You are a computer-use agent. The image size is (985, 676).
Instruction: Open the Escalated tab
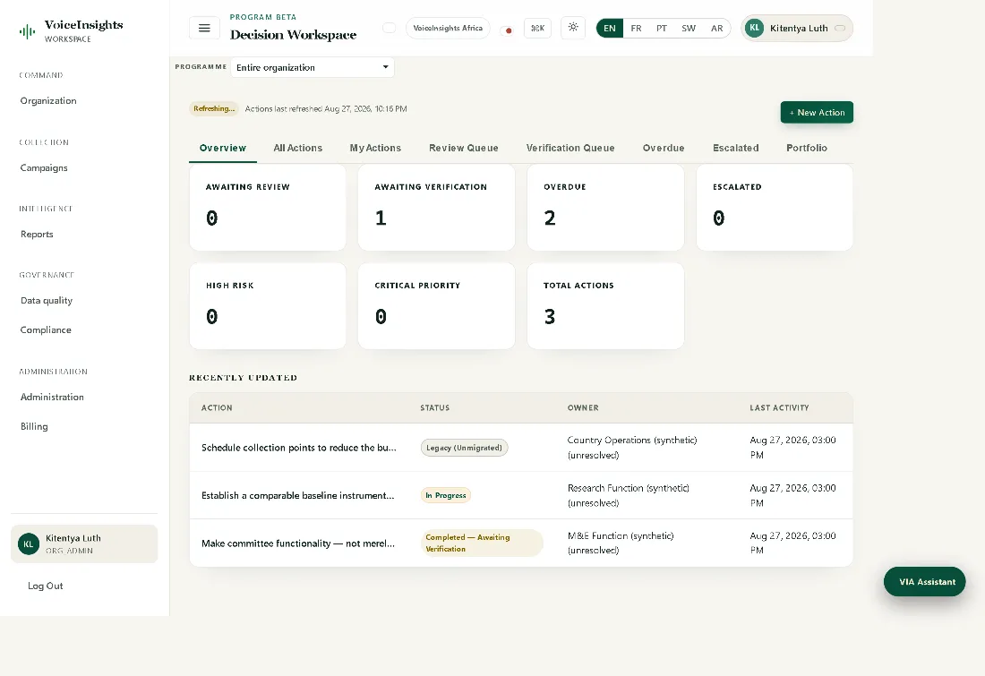tap(735, 148)
